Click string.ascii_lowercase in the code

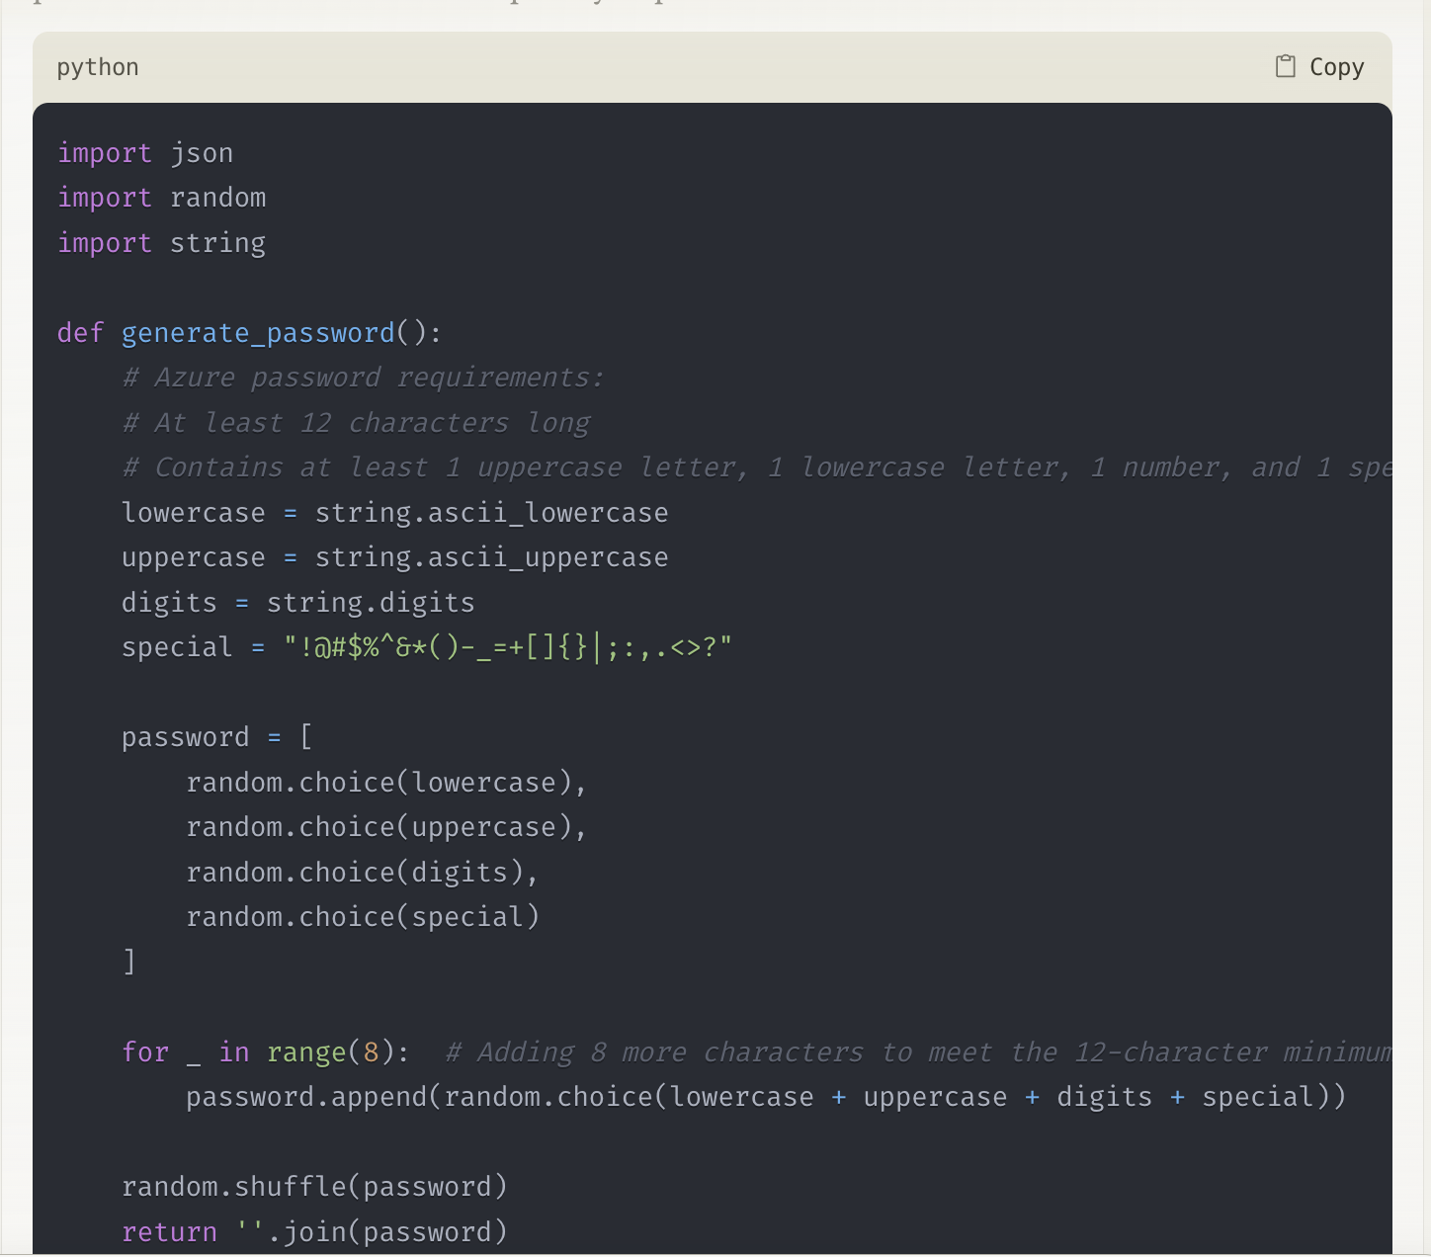[x=491, y=513]
